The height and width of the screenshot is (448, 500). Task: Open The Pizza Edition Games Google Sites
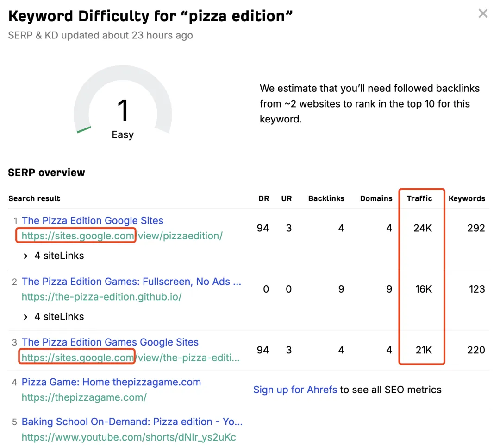(x=110, y=342)
